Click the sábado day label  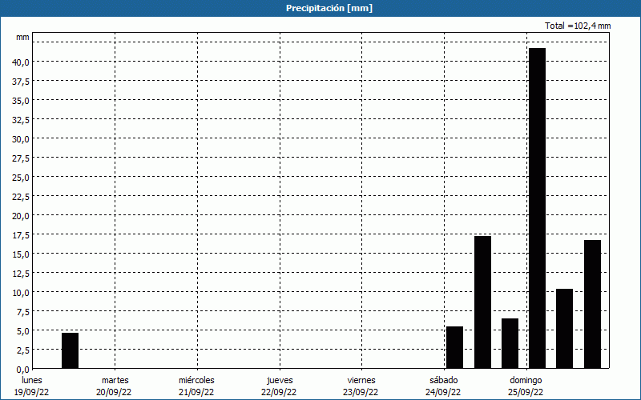point(444,380)
